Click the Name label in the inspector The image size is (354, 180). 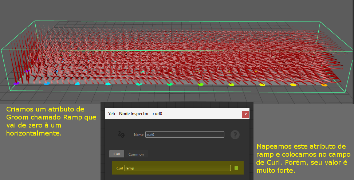pyautogui.click(x=138, y=135)
